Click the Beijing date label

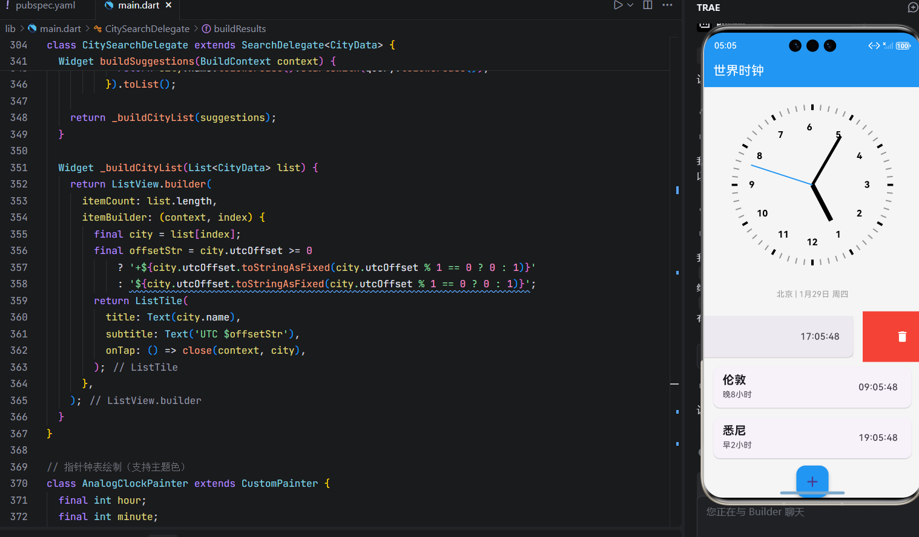(812, 294)
